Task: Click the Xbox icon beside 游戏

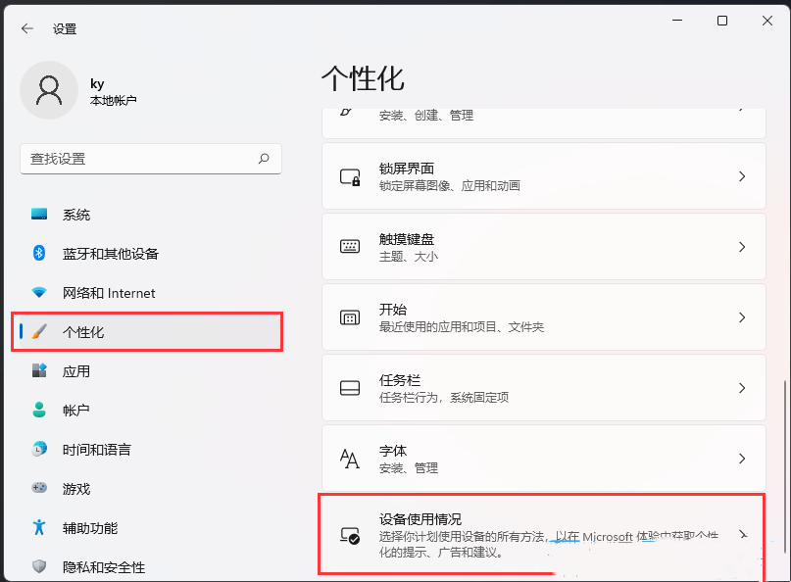Action: click(x=39, y=489)
